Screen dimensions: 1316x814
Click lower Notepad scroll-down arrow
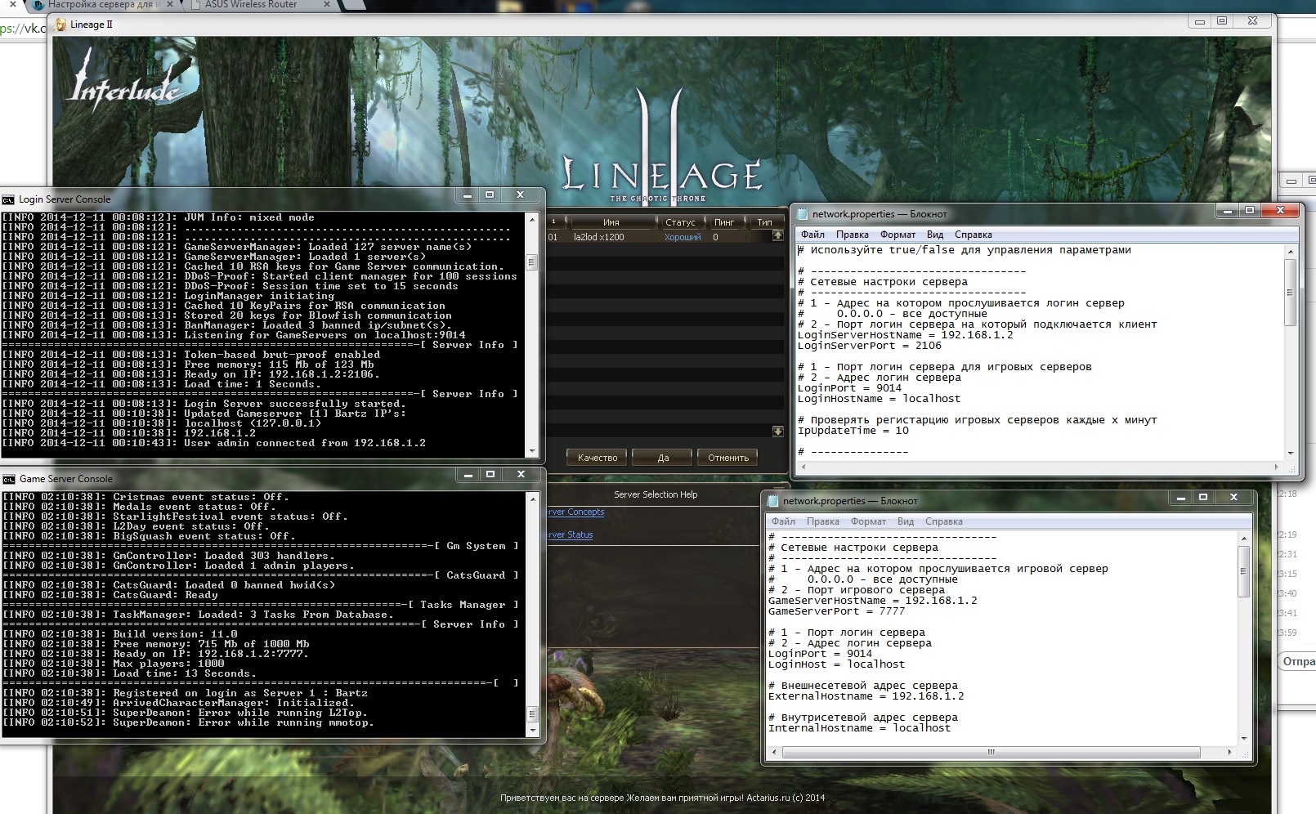(1244, 738)
